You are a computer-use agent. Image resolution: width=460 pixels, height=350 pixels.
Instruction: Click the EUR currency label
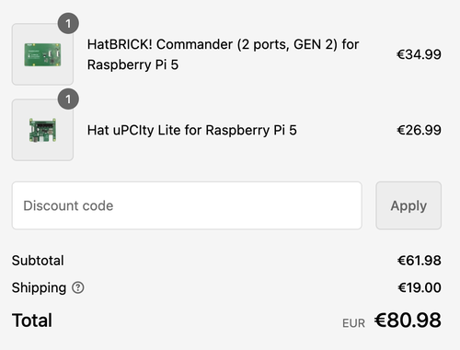click(x=353, y=323)
